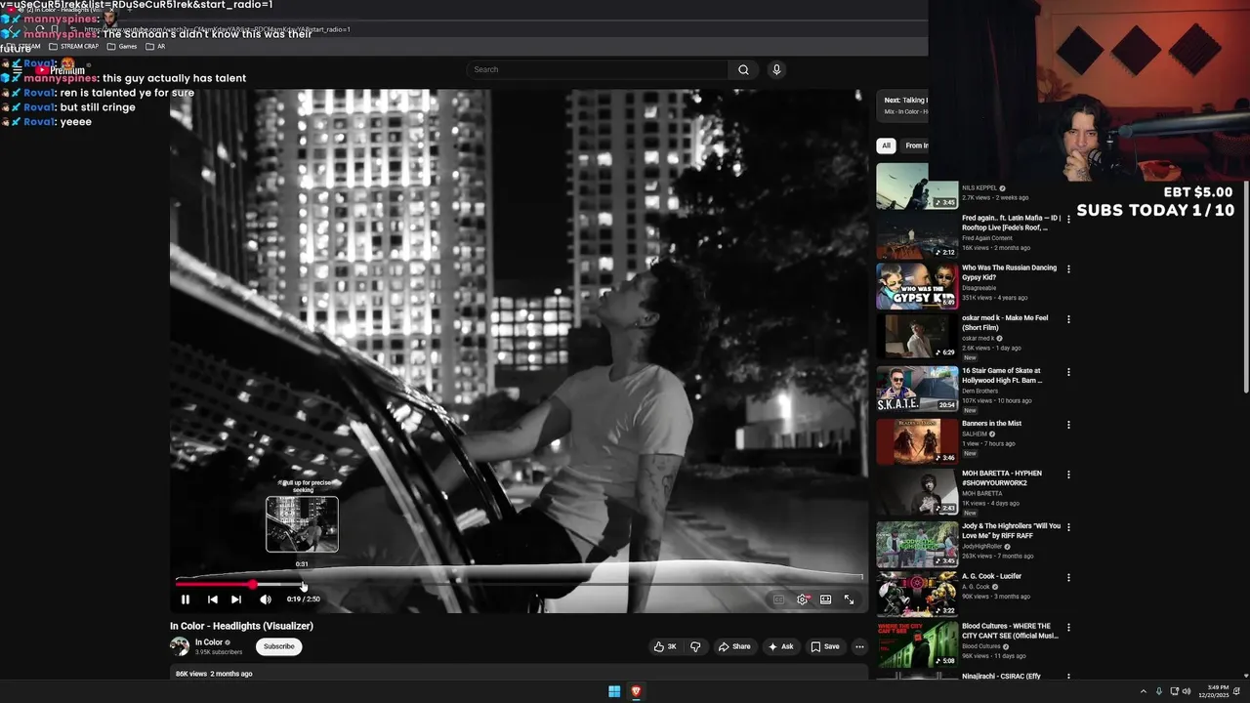
Task: Pause the video with the pause button
Action: click(x=186, y=600)
